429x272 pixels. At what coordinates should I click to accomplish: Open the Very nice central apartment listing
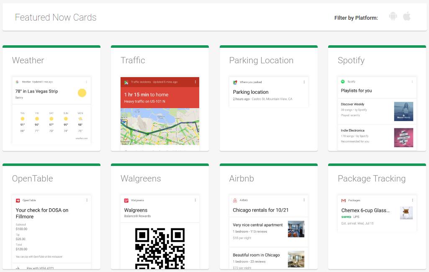[x=268, y=229]
